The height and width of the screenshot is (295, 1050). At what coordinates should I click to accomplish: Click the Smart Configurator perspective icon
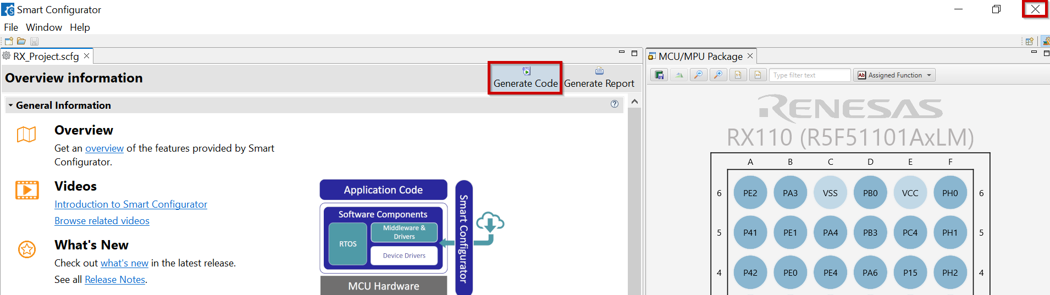click(x=1046, y=41)
